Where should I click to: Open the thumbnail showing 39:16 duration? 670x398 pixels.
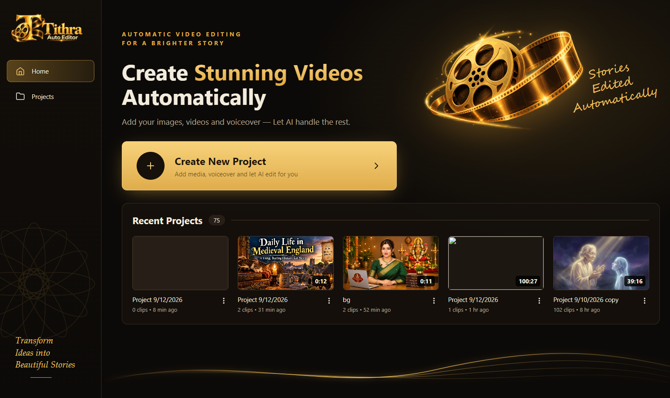coord(601,263)
